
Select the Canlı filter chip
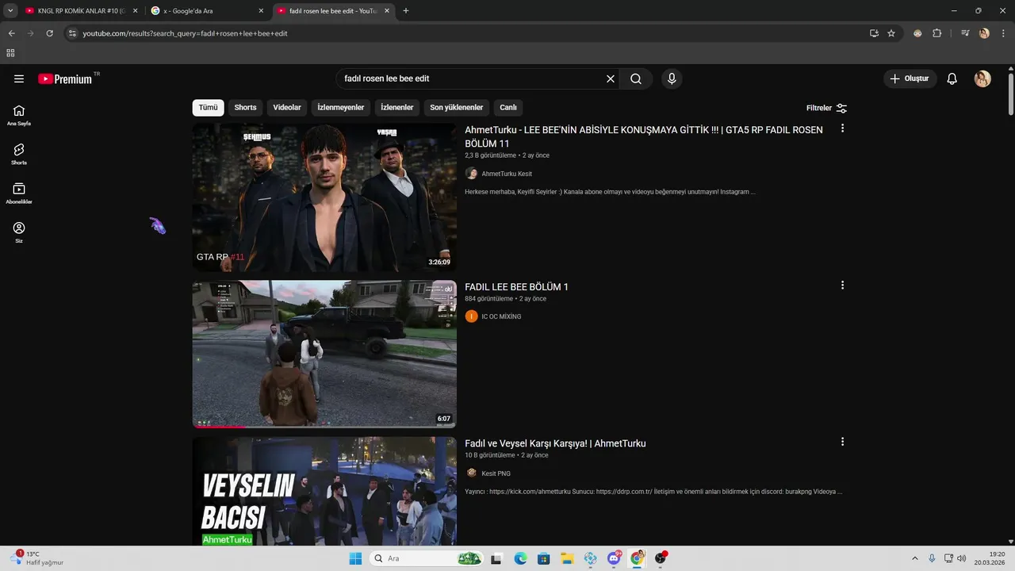tap(508, 108)
